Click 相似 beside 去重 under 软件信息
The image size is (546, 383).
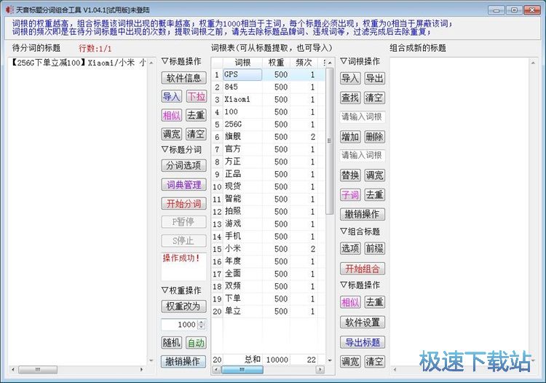pyautogui.click(x=171, y=115)
